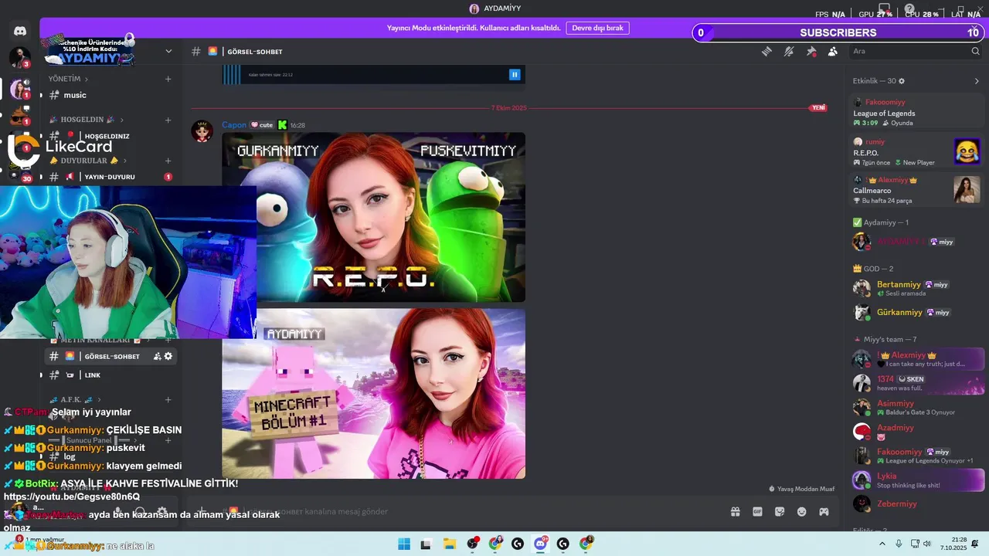989x556 pixels.
Task: Add channel to HOSGELDIN category
Action: 168,120
